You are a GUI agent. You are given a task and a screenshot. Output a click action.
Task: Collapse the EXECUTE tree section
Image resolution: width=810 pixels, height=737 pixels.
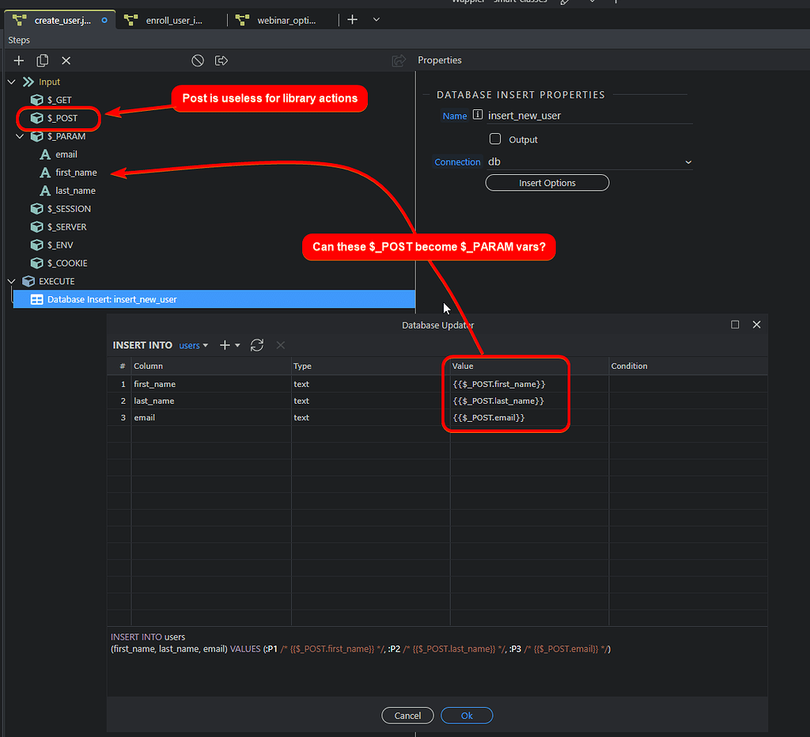(11, 281)
